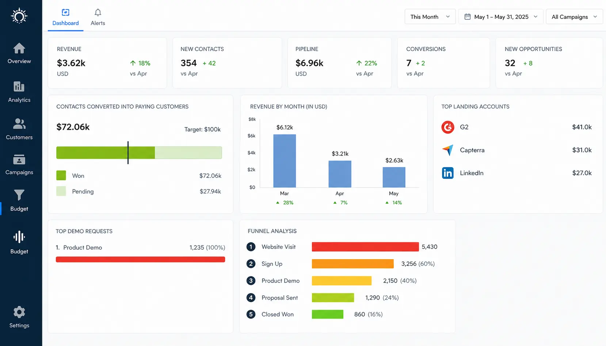Click the green Closed Won funnel bar
The width and height of the screenshot is (606, 346).
coord(327,314)
